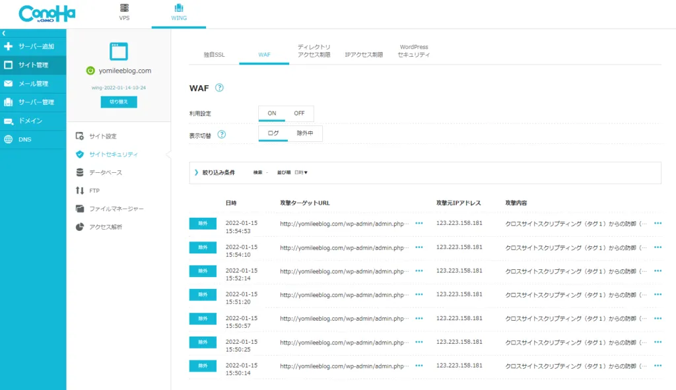The image size is (676, 390).
Task: Select the WING service icon
Action: point(178,8)
